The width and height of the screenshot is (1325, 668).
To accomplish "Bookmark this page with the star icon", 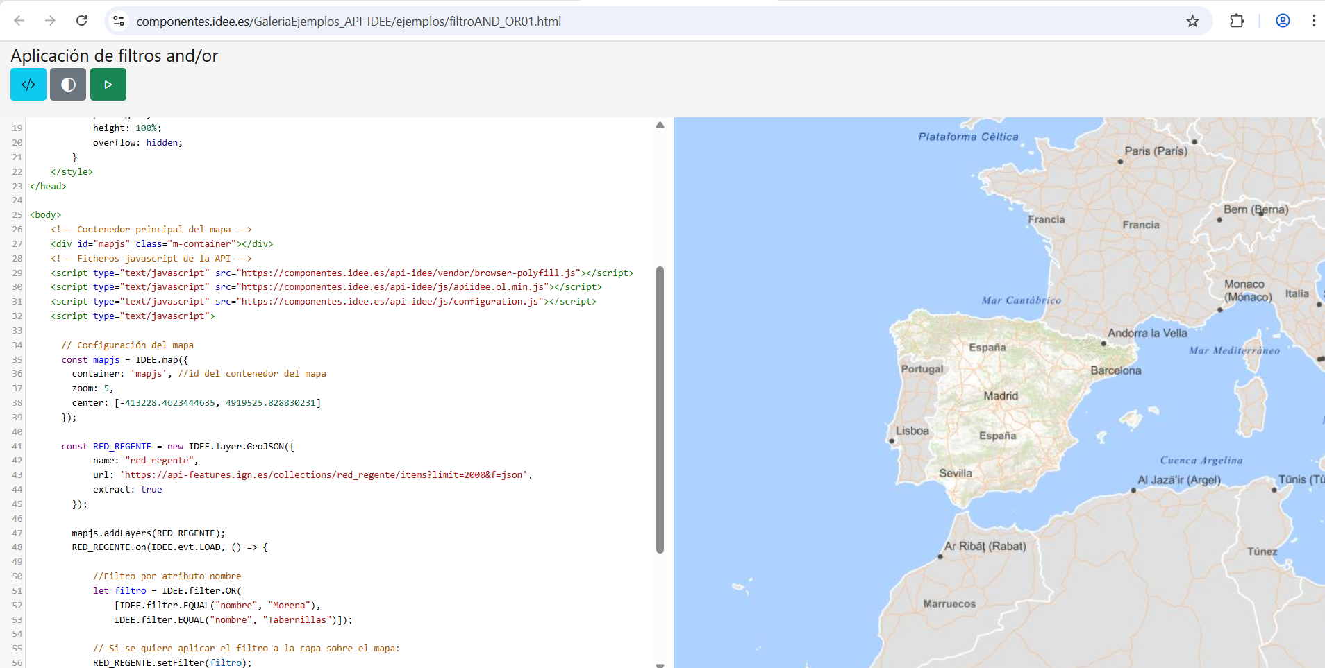I will point(1192,21).
